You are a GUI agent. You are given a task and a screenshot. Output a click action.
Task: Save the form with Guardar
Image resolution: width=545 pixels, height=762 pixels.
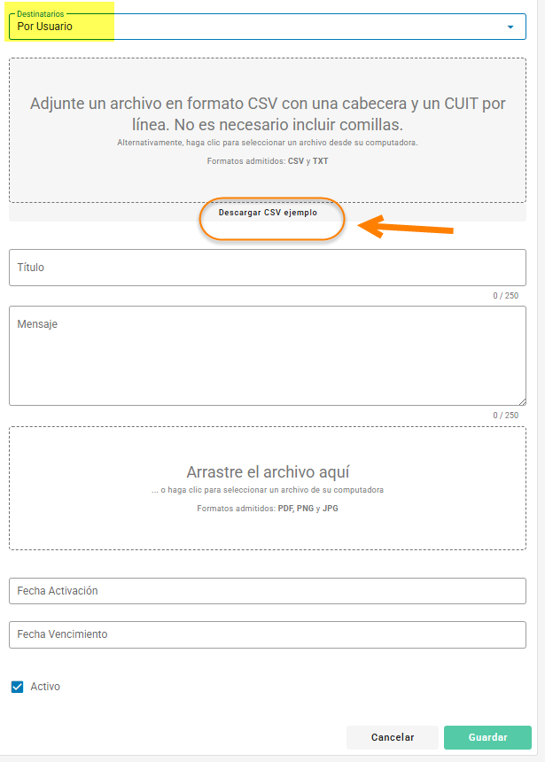click(x=487, y=737)
